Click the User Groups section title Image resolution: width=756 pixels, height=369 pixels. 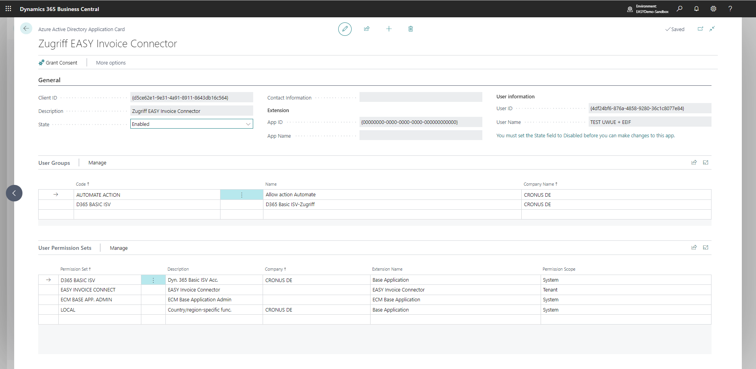click(54, 163)
